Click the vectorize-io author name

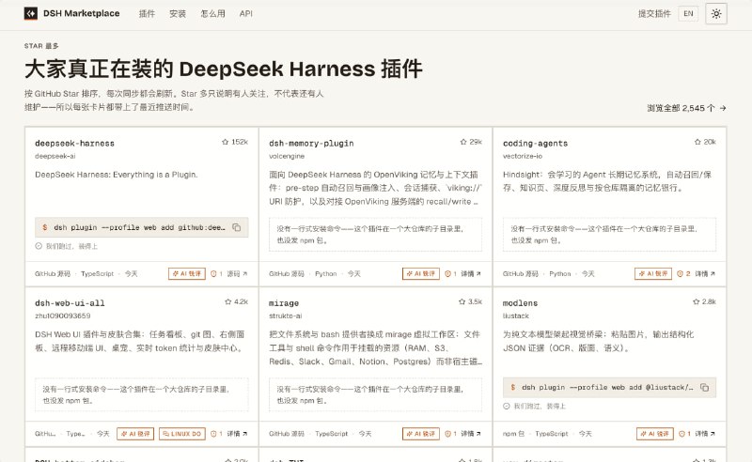(523, 156)
